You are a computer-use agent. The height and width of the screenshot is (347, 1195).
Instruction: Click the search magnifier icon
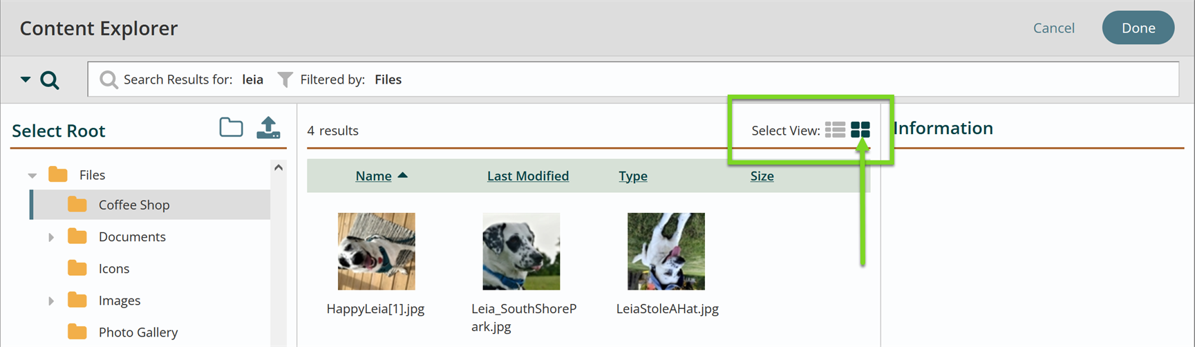tap(50, 79)
